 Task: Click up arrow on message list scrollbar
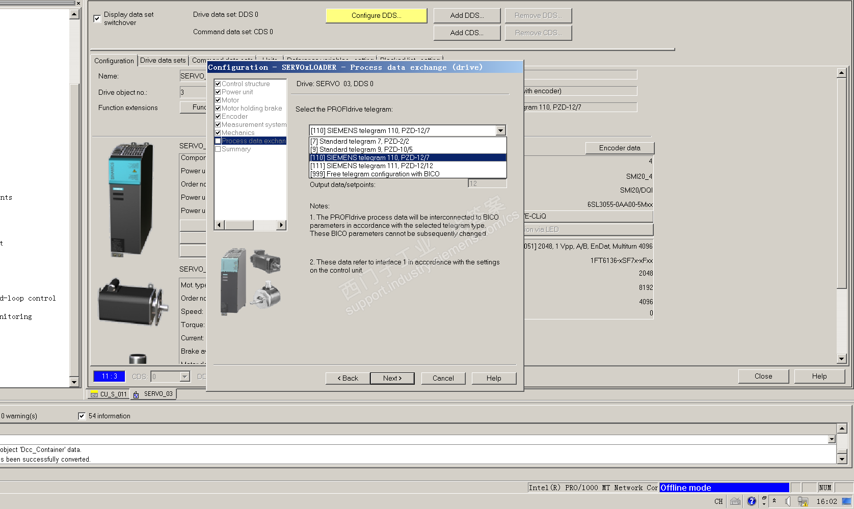(x=842, y=428)
